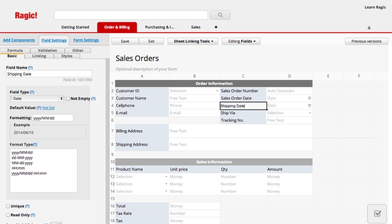Image resolution: width=392 pixels, height=224 pixels.
Task: Select yyyy/MM/dd format type in list
Action: click(22, 153)
